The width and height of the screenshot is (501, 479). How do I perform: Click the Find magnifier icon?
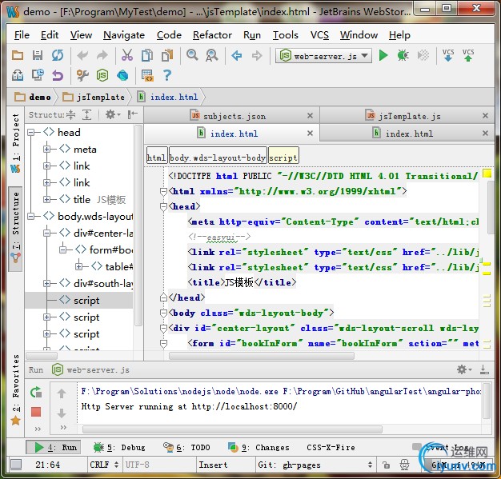[192, 55]
